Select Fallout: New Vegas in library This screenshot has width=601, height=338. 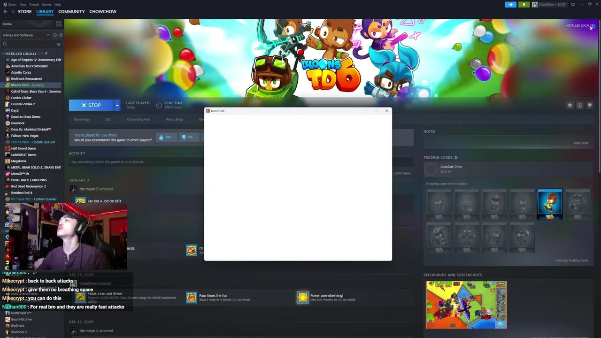(24, 136)
